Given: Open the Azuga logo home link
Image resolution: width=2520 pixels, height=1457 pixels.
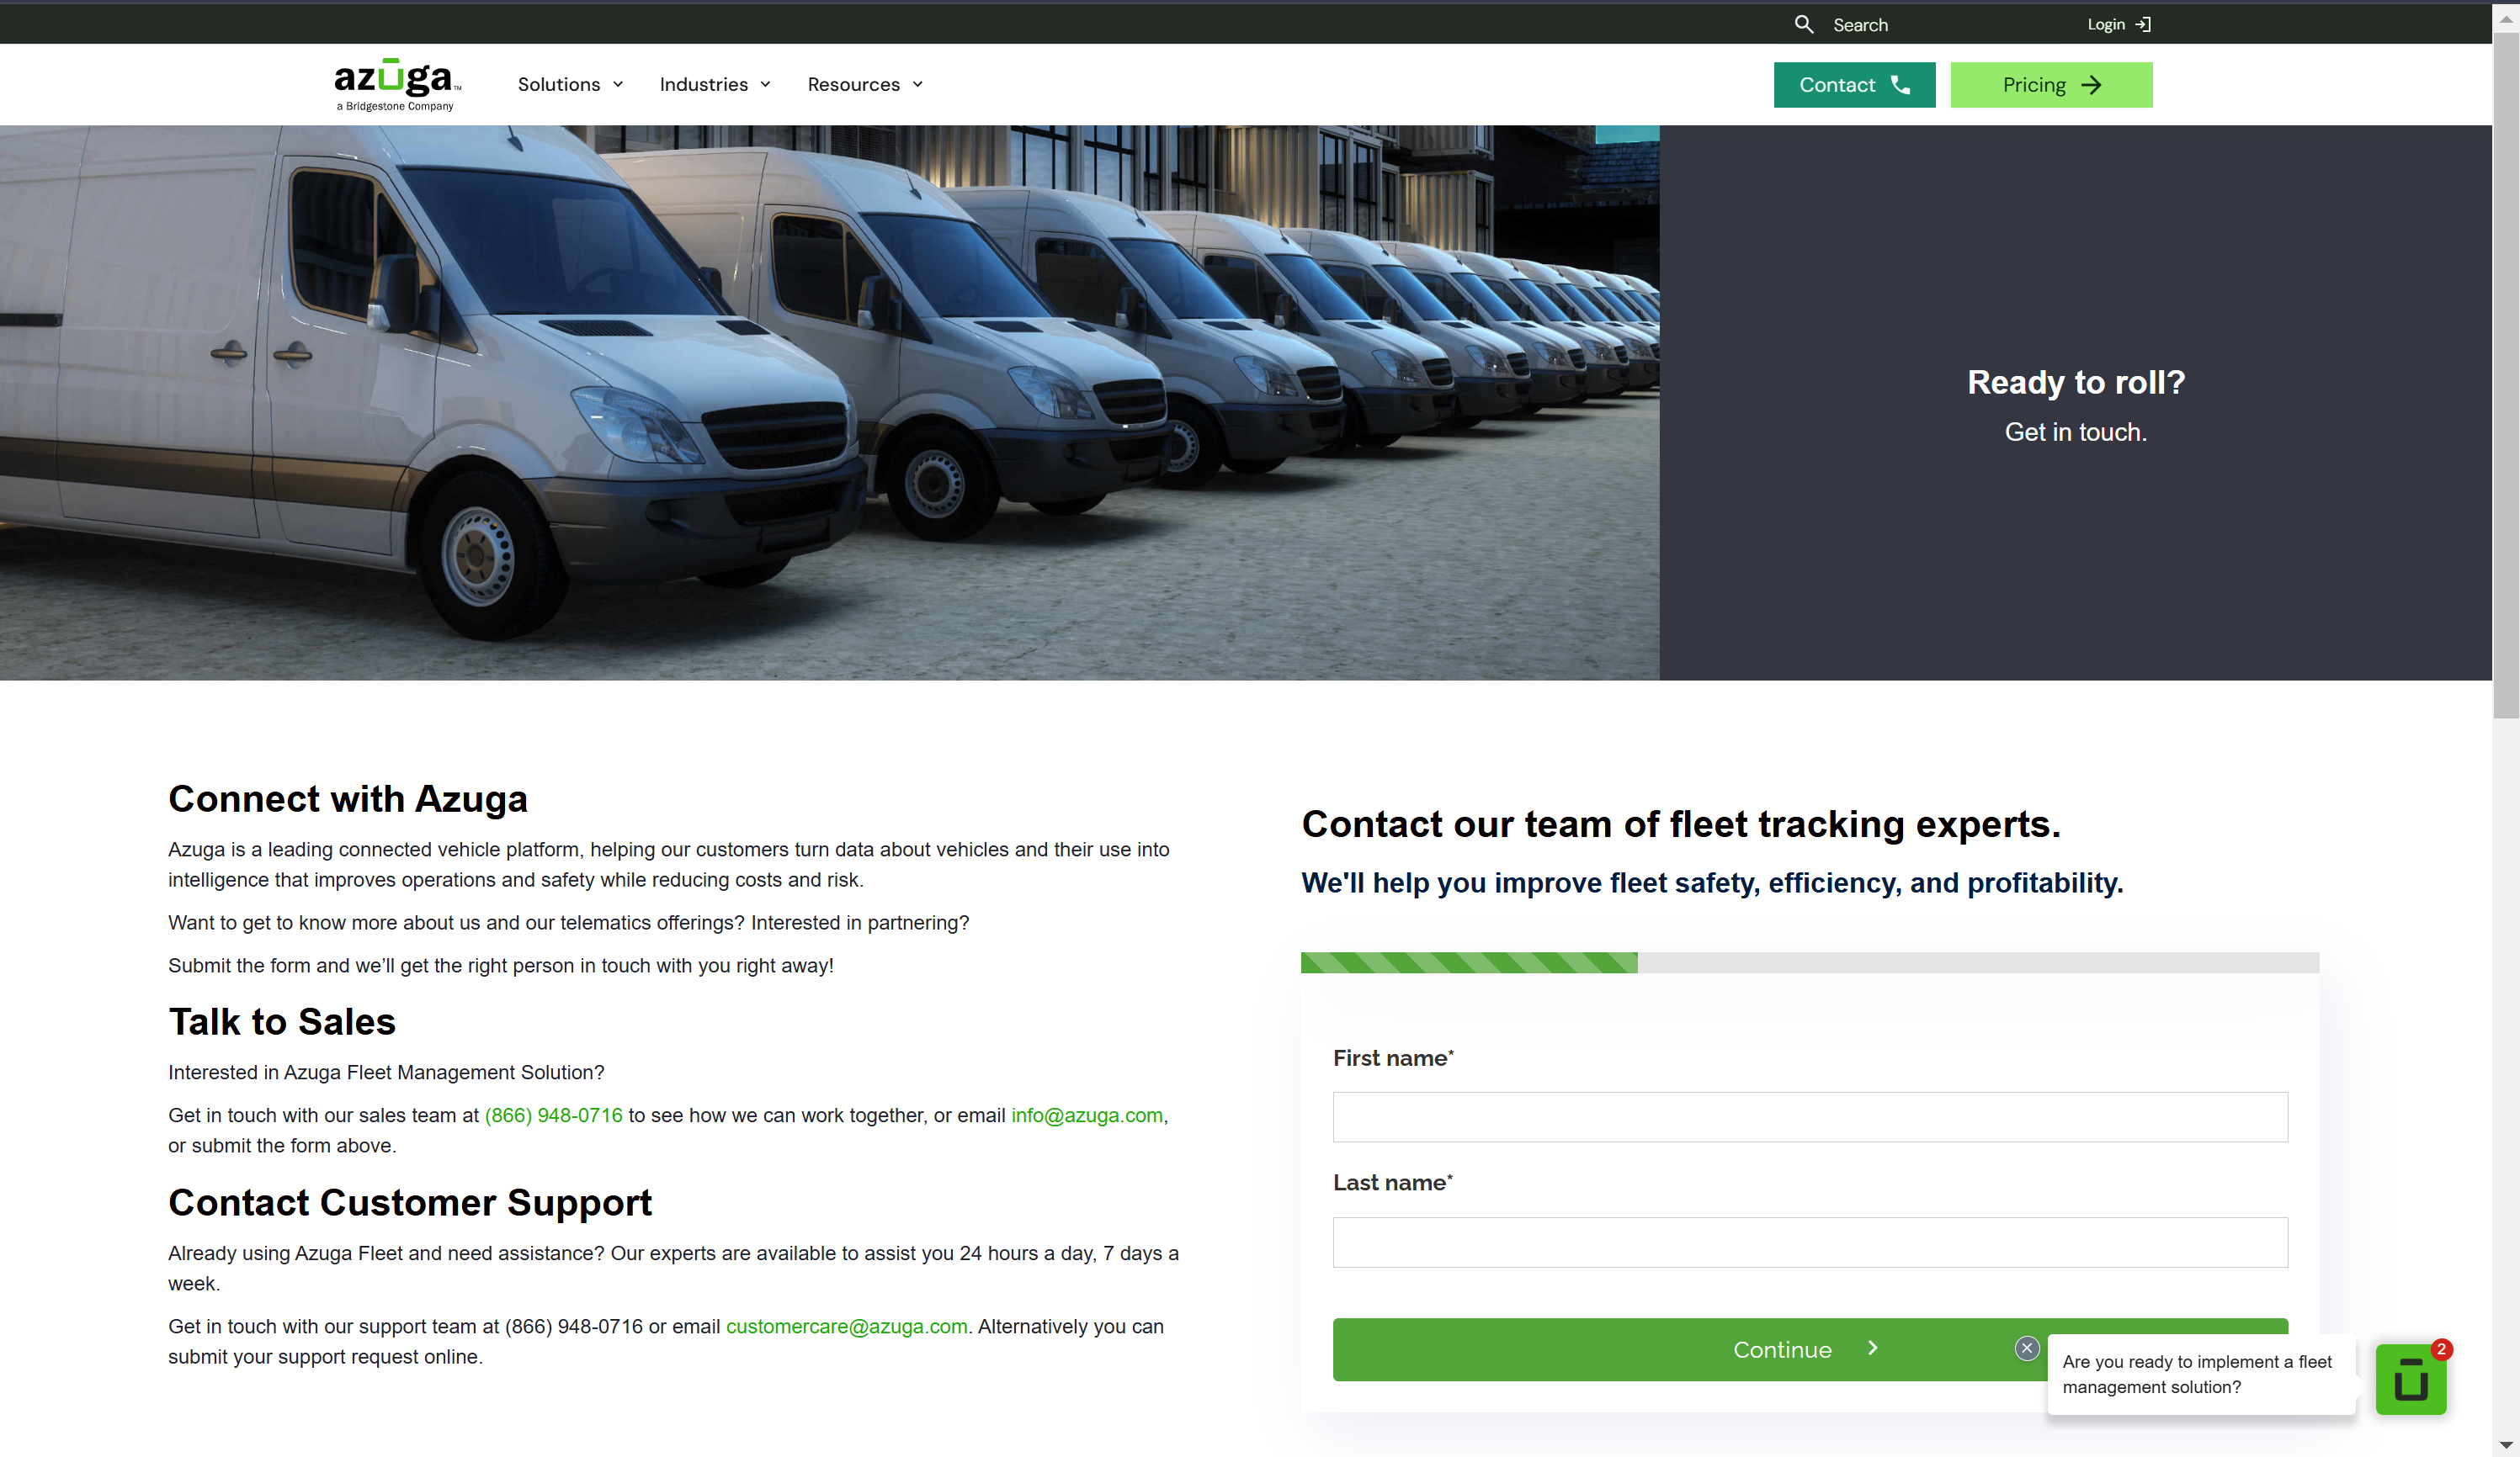Looking at the screenshot, I should tap(397, 84).
